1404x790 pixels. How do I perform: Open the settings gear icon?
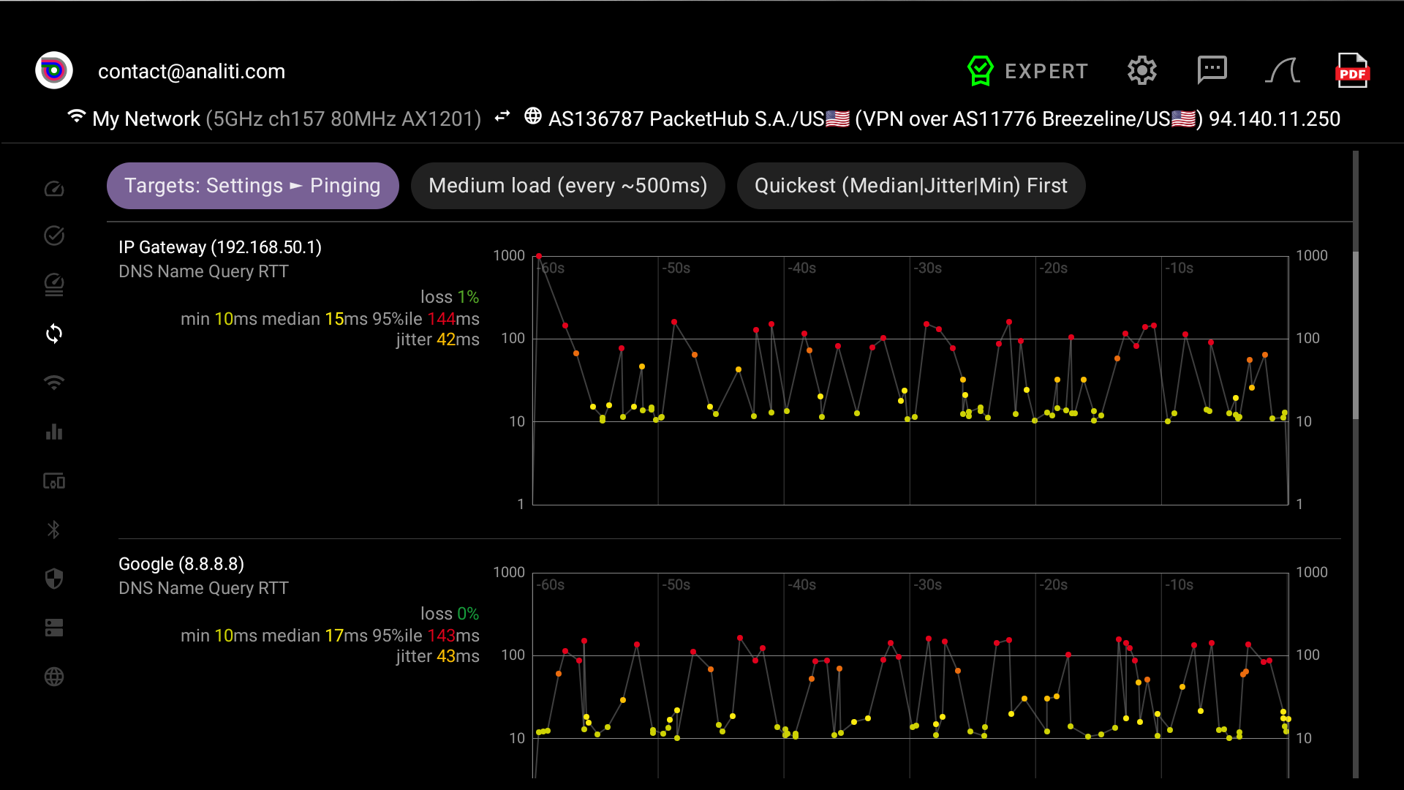[x=1141, y=71]
